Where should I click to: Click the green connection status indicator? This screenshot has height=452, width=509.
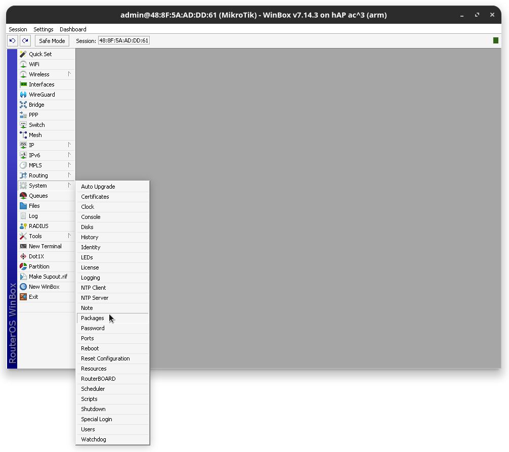[496, 40]
